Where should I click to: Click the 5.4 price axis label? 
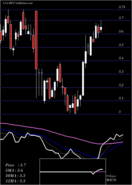click(x=121, y=58)
